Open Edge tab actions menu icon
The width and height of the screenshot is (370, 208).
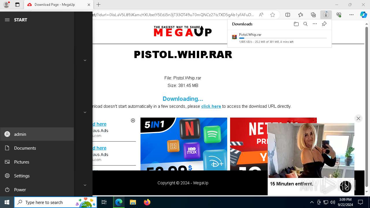(x=17, y=5)
